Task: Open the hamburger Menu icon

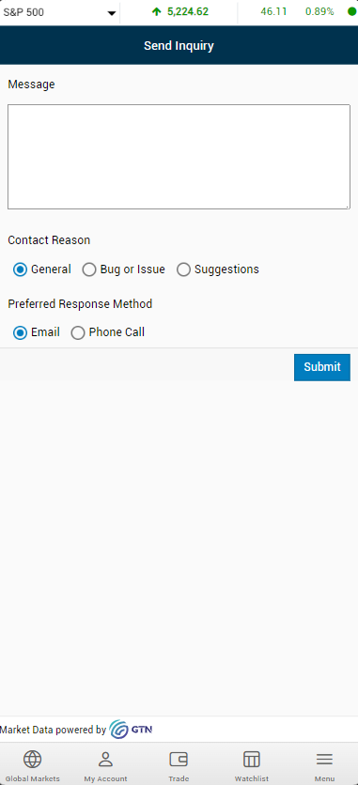Action: point(324,760)
